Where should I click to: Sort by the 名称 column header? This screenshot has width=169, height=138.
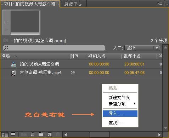coord(6,56)
